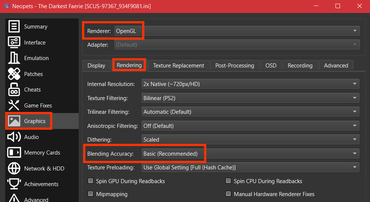Minimize the settings window
The height and width of the screenshot is (202, 370).
pyautogui.click(x=316, y=6)
